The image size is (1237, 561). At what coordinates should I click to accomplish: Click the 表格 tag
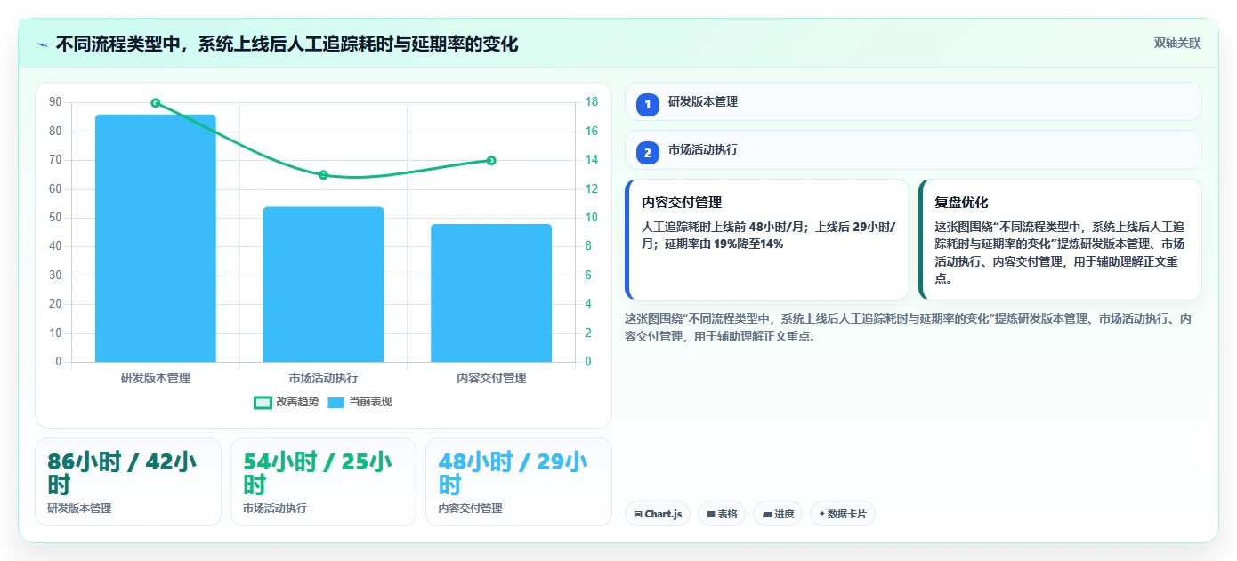tap(722, 514)
